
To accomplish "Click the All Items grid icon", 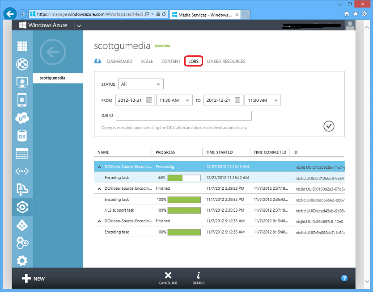I will [22, 46].
